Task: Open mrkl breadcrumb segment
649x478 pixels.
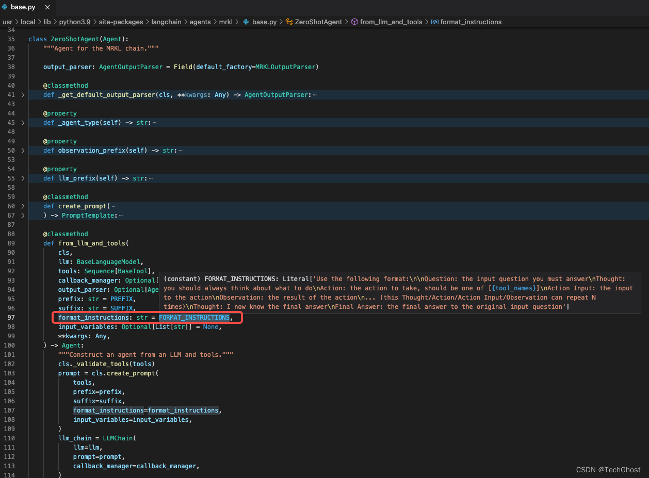Action: 226,22
